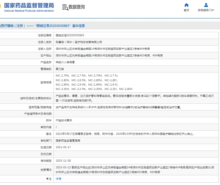Click structure description starting 产品由管体
This screenshot has width=220, height=185.
coord(135,98)
